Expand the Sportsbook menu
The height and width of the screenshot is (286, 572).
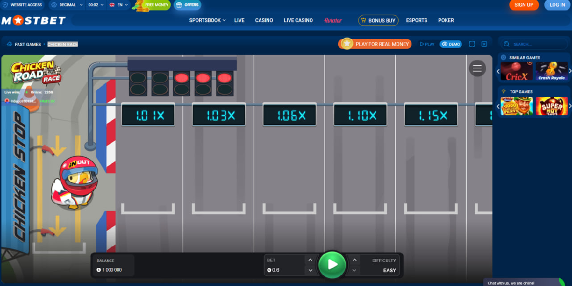(x=207, y=20)
